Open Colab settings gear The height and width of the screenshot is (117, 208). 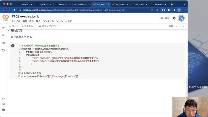[x=174, y=18]
